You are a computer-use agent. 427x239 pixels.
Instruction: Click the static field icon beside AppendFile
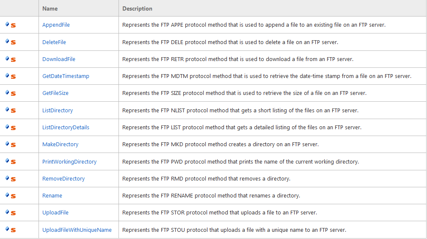pos(11,25)
